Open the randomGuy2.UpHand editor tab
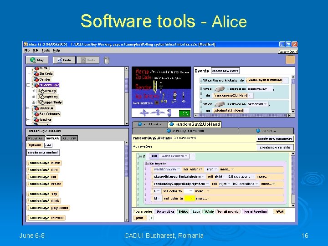The width and height of the screenshot is (328, 246). 195,124
